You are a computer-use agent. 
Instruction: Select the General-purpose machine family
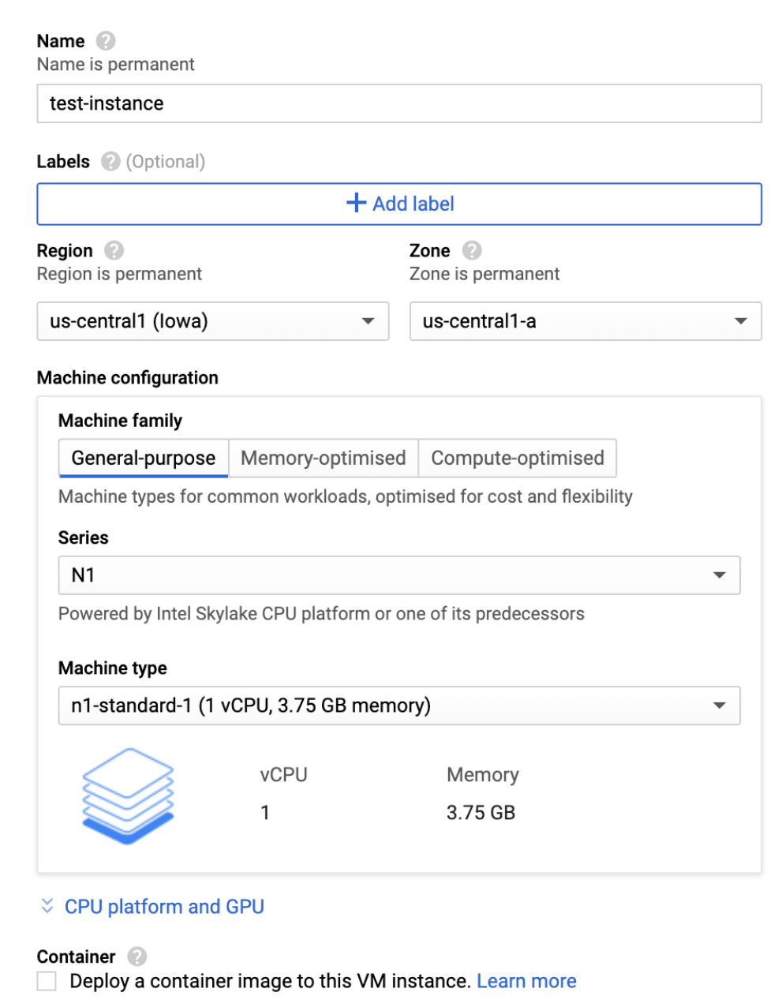coord(143,458)
